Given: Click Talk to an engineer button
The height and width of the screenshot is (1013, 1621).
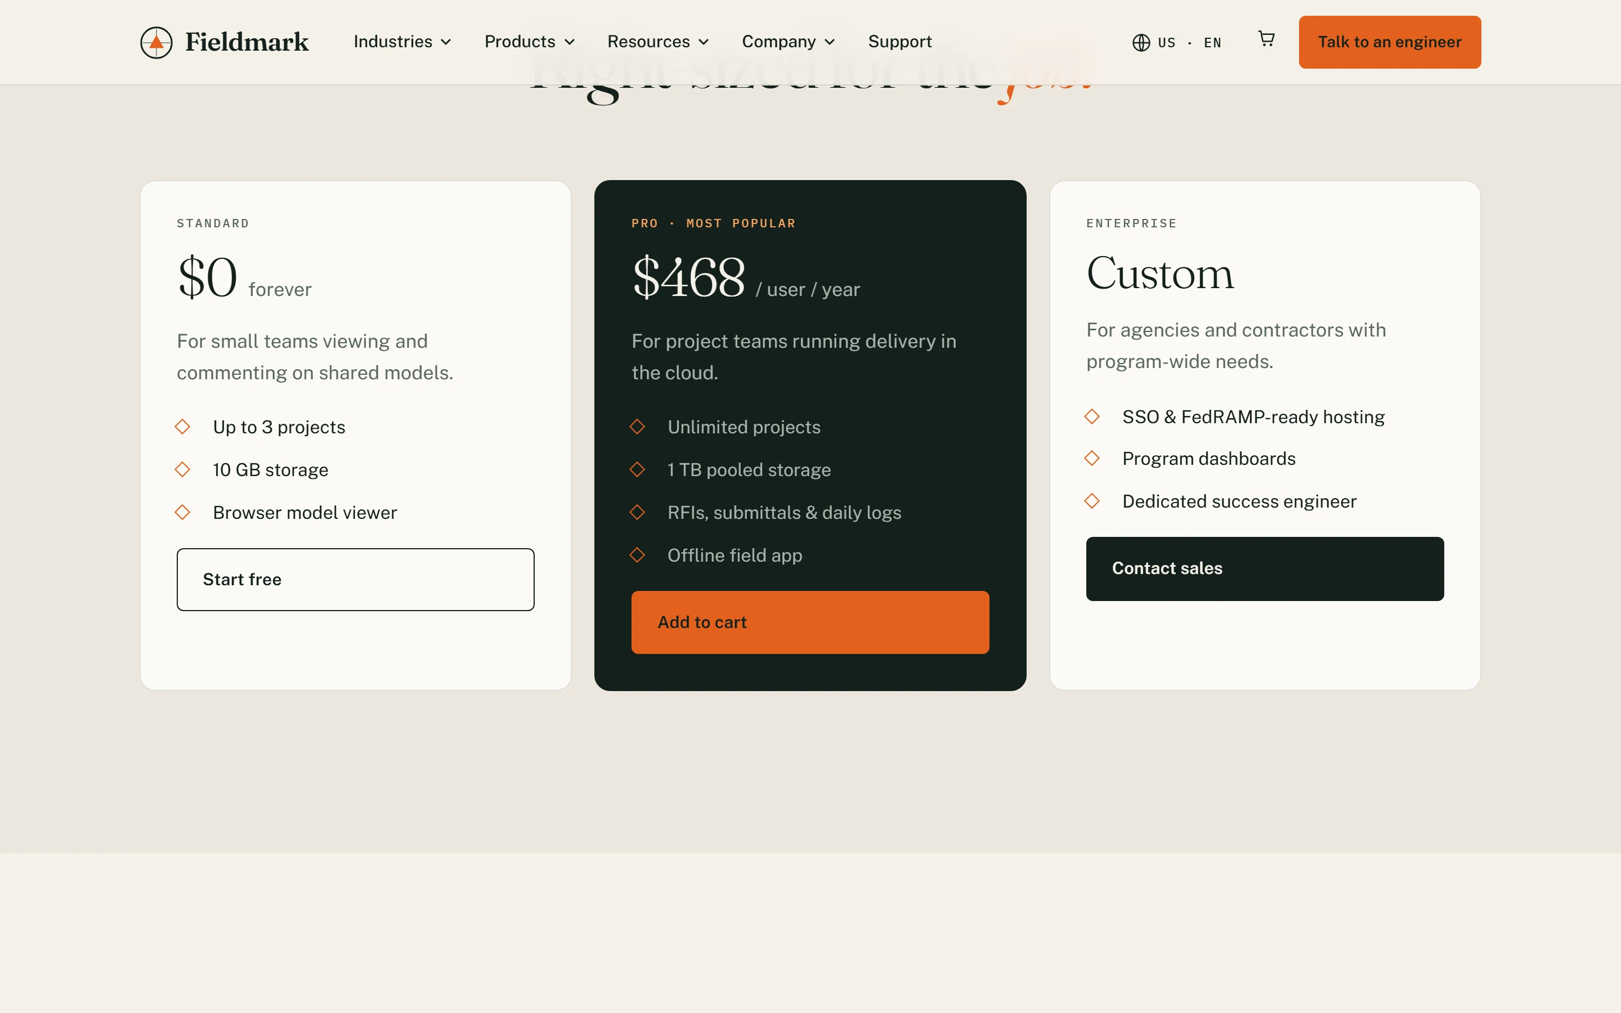Looking at the screenshot, I should pyautogui.click(x=1389, y=42).
